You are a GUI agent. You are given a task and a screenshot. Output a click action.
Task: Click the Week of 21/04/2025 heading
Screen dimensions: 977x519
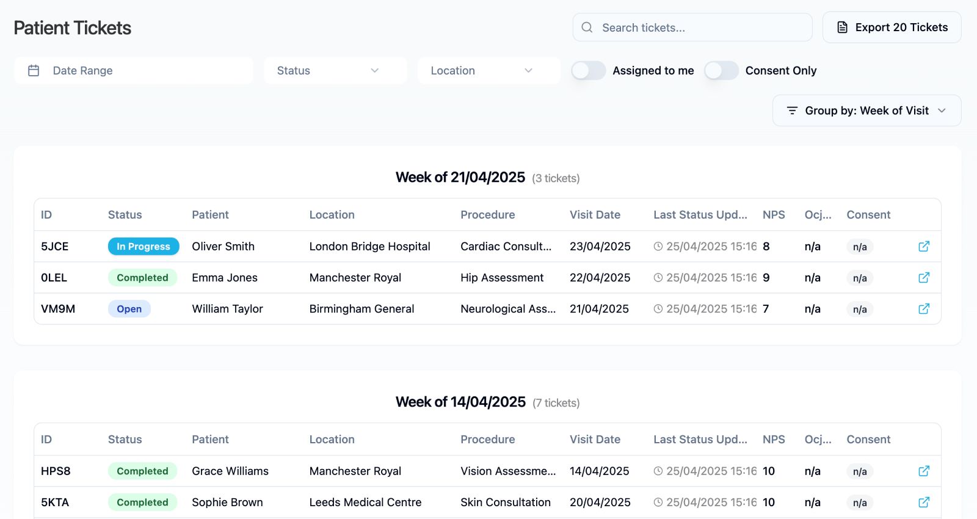(x=460, y=177)
